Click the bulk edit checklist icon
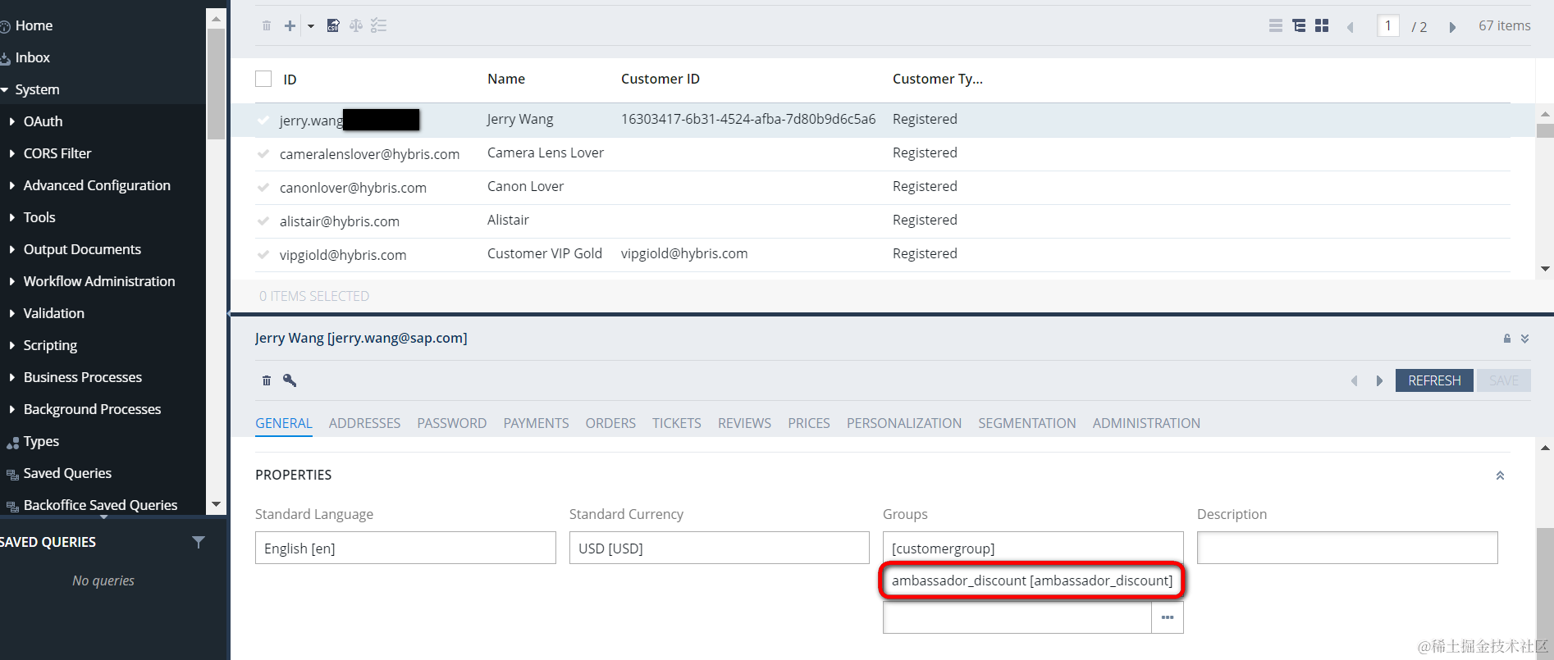This screenshot has width=1554, height=660. 378,26
